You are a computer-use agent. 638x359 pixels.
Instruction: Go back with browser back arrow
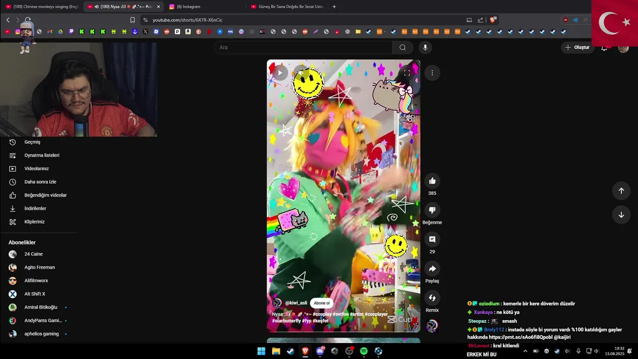point(8,20)
